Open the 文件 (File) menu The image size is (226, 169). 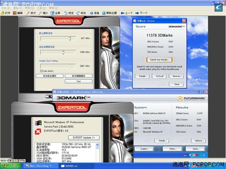pos(6,8)
